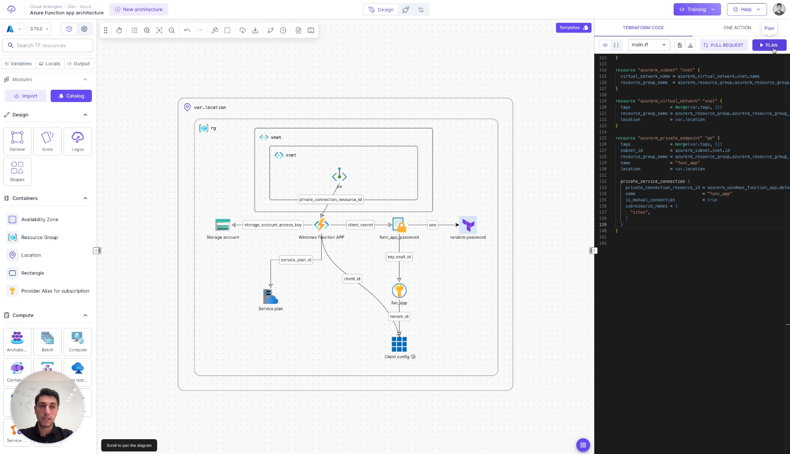Click the zoom in magnifier icon
Image resolution: width=790 pixels, height=454 pixels.
coord(147,30)
